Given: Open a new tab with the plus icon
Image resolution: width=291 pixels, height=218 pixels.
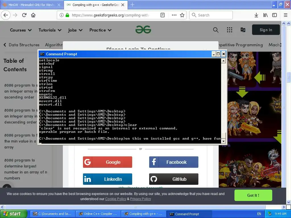Looking at the screenshot, I should [x=132, y=5].
